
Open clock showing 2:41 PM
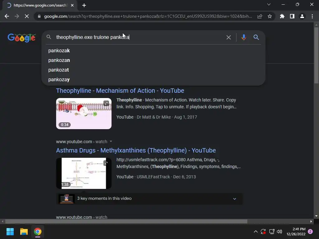(296, 232)
